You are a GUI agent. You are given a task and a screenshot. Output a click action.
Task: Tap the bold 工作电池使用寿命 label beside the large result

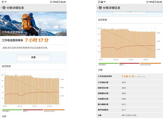12,40
